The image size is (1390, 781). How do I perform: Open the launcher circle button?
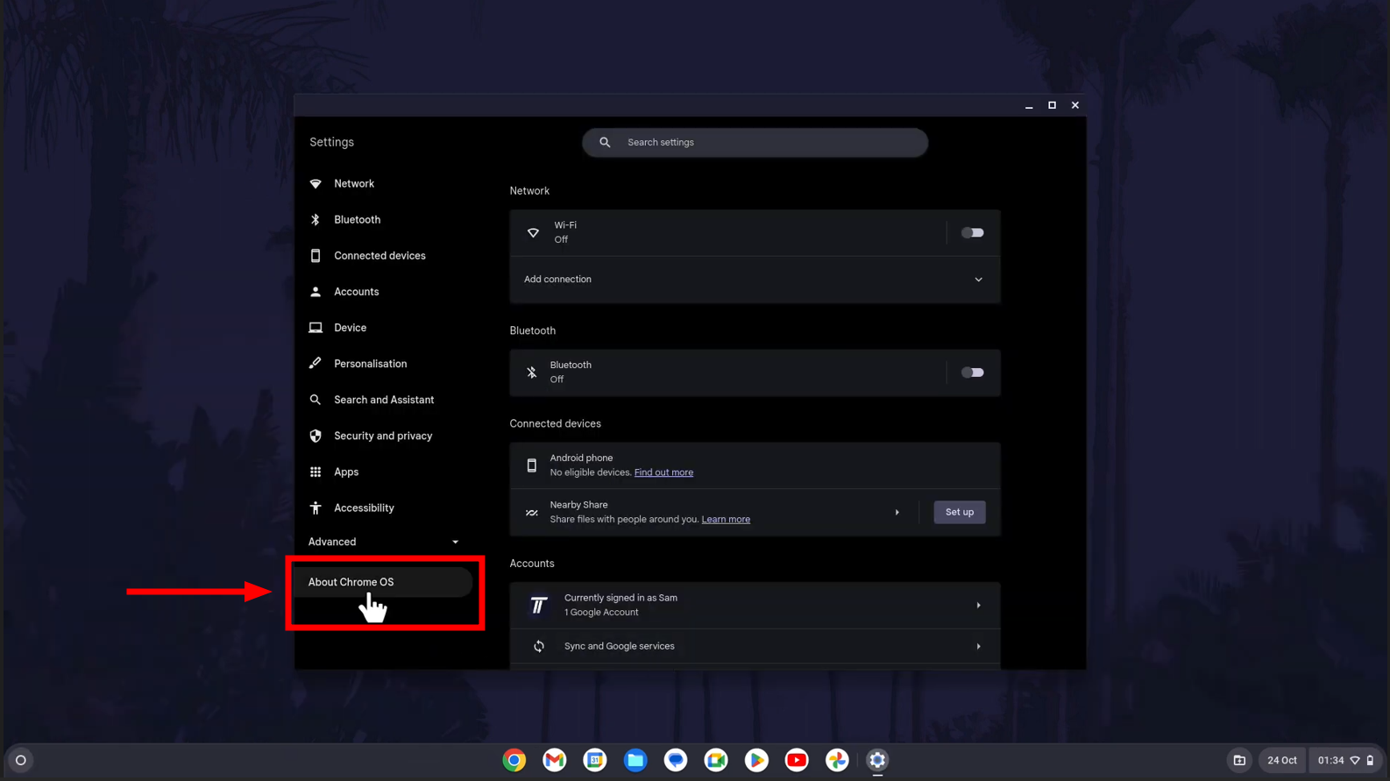click(21, 760)
